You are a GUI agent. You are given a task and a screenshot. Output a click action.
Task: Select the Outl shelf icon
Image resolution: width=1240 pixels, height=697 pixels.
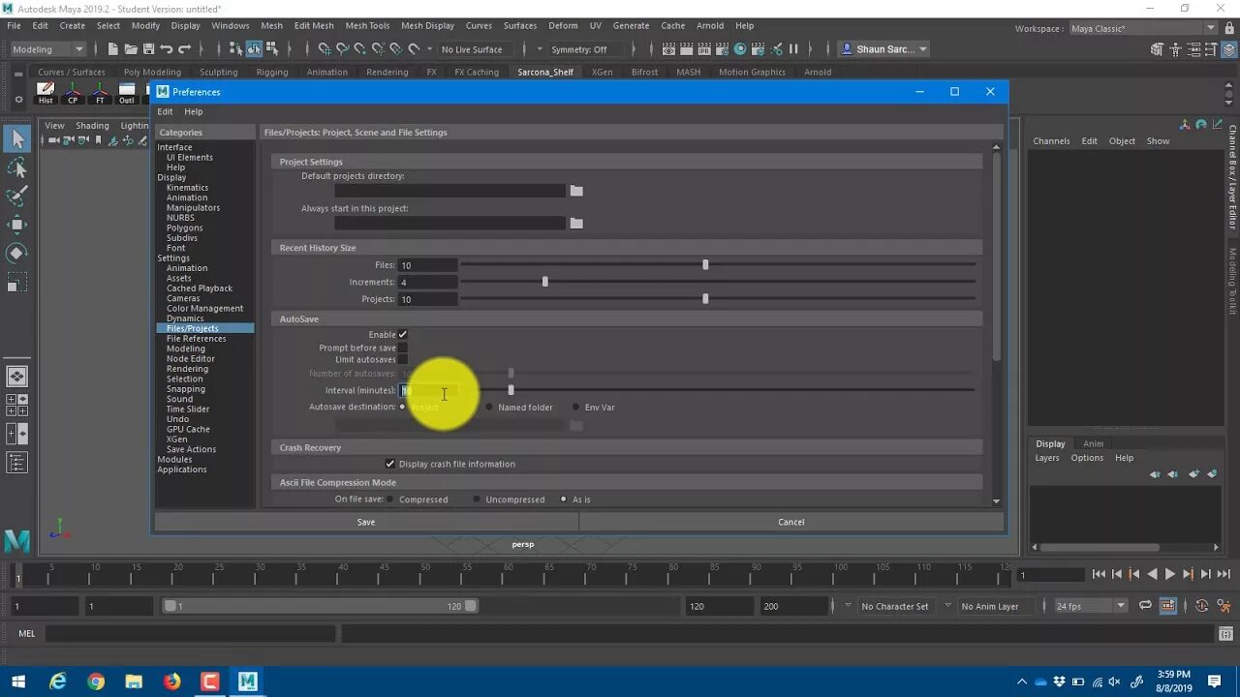pyautogui.click(x=127, y=93)
